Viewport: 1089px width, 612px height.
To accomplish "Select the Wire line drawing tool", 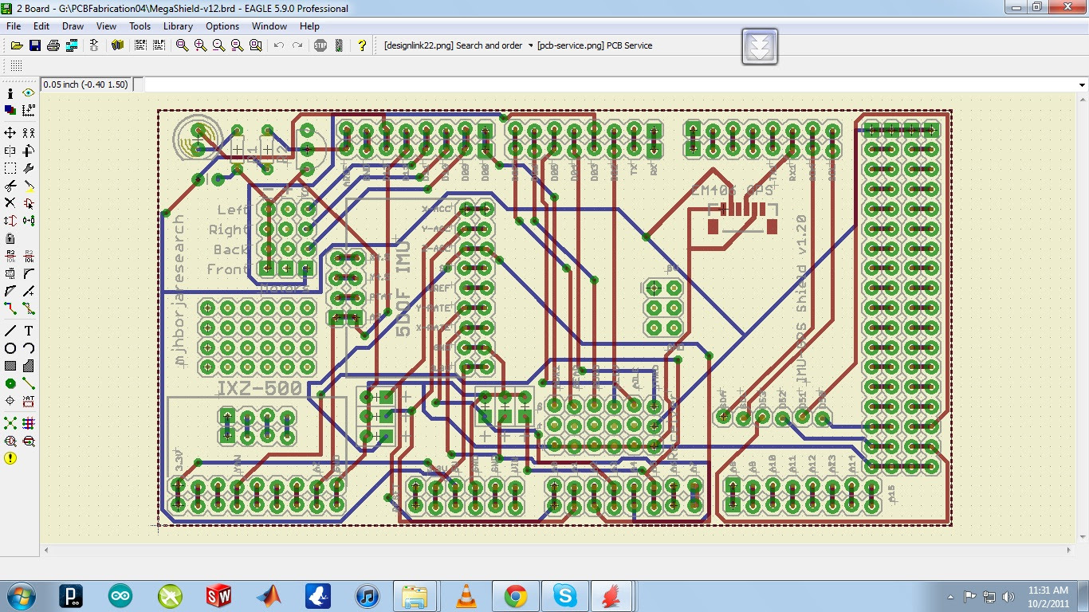I will [x=10, y=331].
